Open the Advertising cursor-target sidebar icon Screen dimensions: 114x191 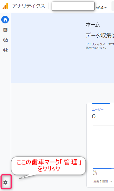[5, 50]
